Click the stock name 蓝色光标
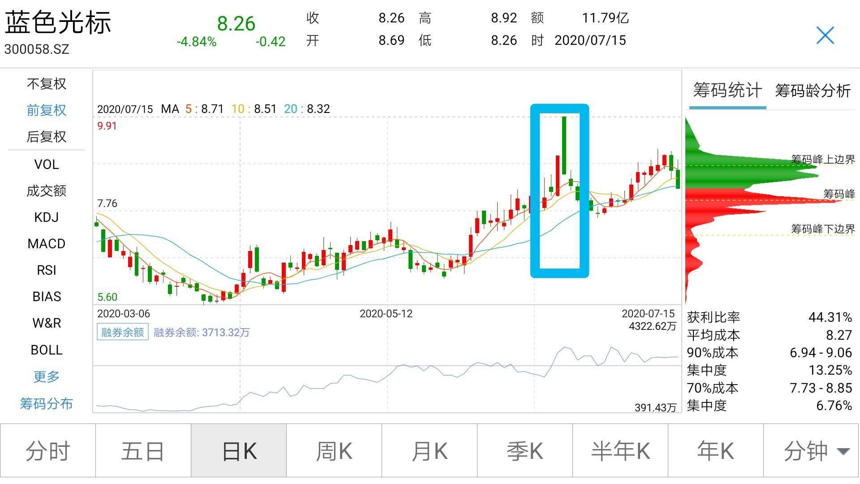The image size is (860, 484). [x=58, y=22]
